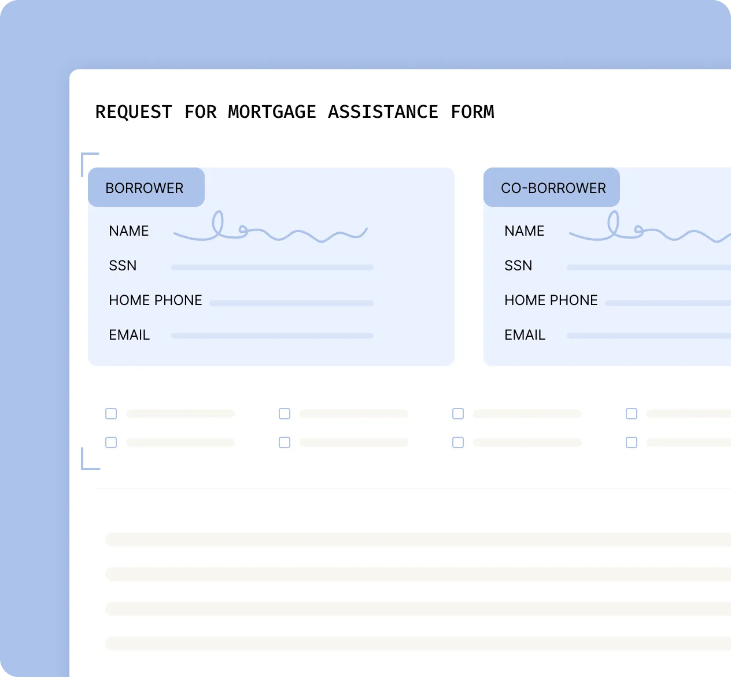Tick the second checkbox in the bottom row
731x677 pixels.
pyautogui.click(x=285, y=442)
